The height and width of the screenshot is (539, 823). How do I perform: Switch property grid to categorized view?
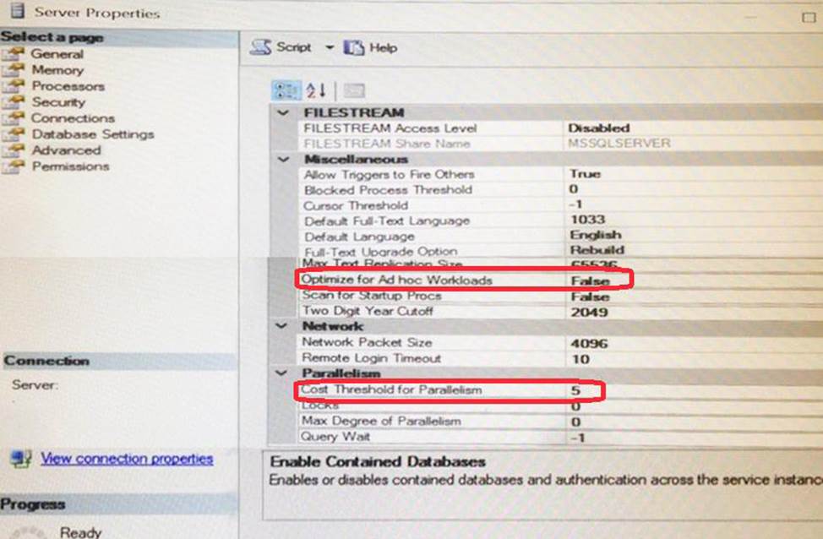(284, 90)
